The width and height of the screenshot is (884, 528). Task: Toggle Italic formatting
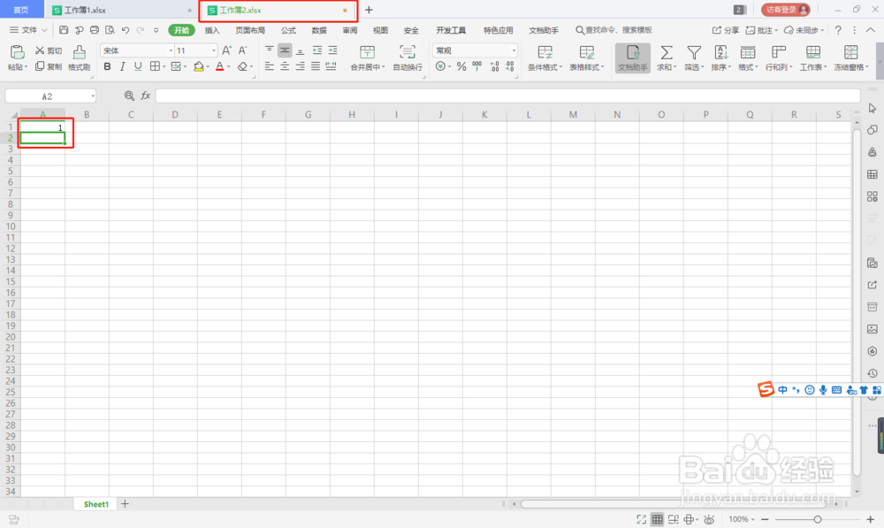(x=122, y=66)
